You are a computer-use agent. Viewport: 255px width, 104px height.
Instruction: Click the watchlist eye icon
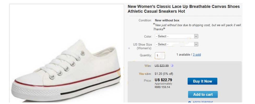[189, 102]
